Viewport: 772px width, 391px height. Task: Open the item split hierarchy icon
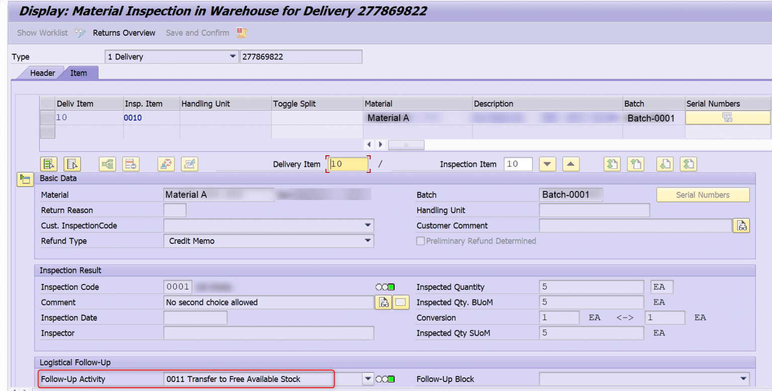pyautogui.click(x=107, y=164)
